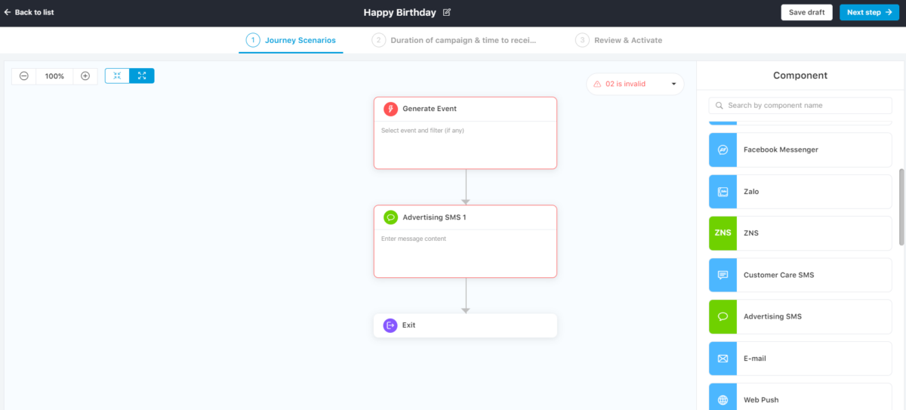Click the Advertising SMS component icon in list
Viewport: 906px width, 410px height.
point(723,316)
